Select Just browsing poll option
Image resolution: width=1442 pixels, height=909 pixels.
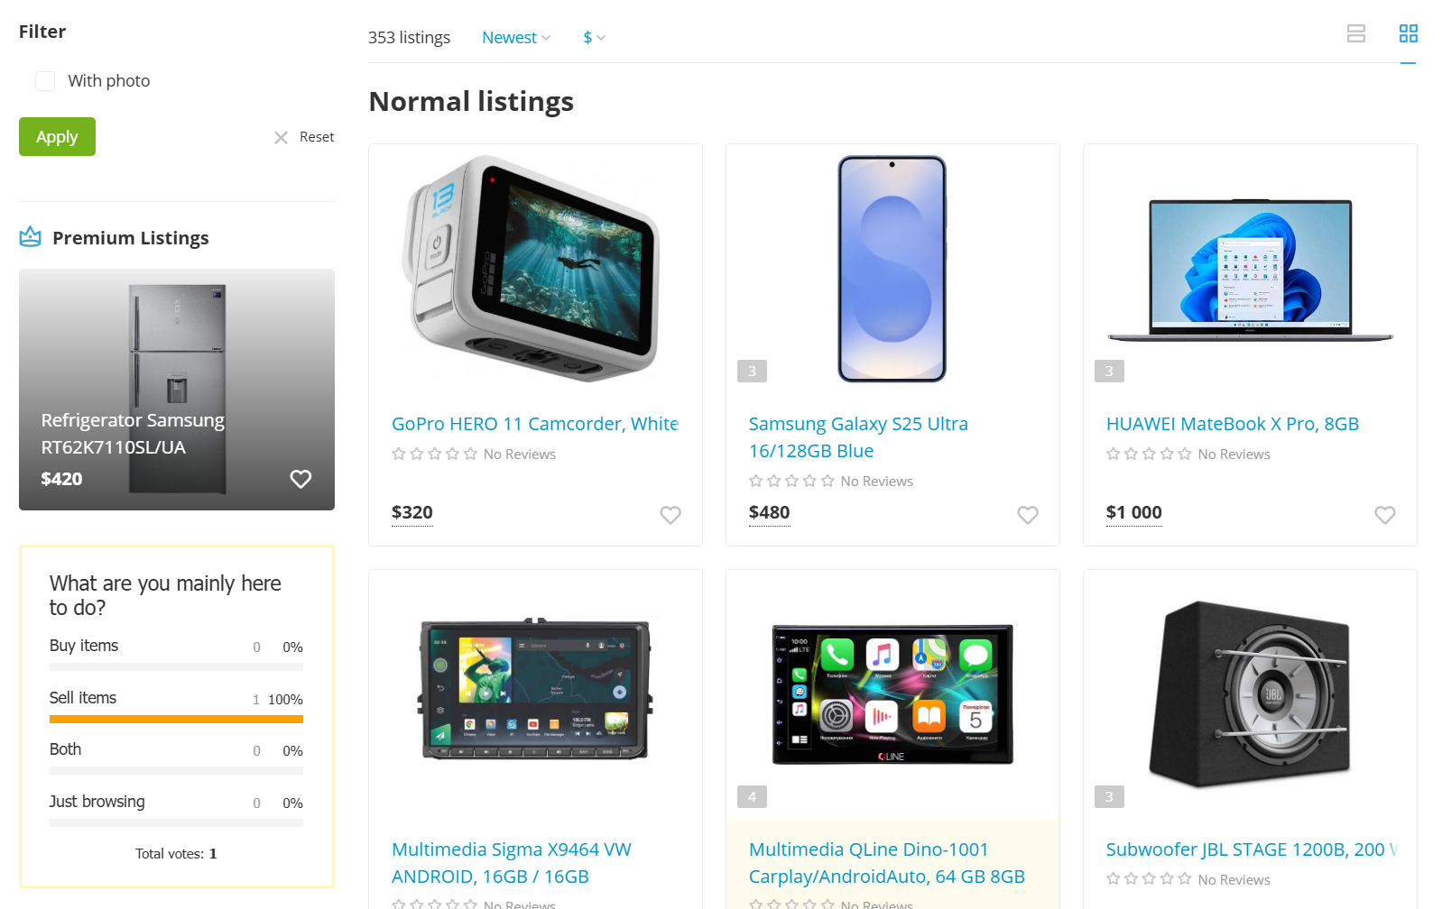pos(97,802)
